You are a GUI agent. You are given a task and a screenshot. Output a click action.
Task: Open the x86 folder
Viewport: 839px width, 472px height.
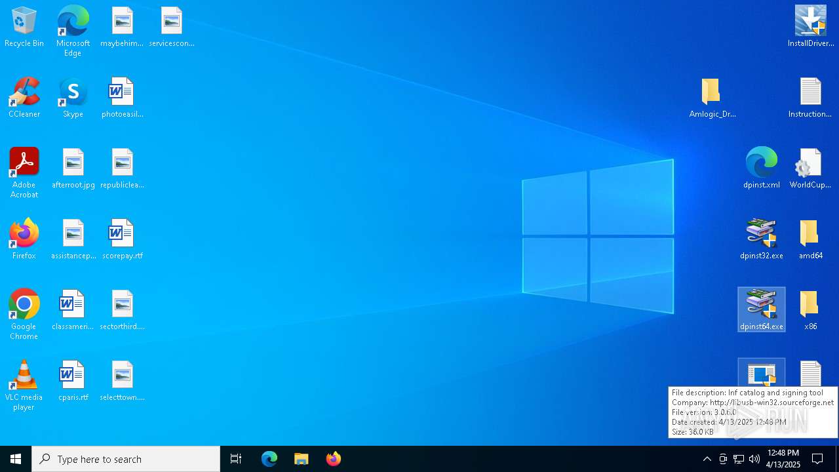tap(811, 311)
